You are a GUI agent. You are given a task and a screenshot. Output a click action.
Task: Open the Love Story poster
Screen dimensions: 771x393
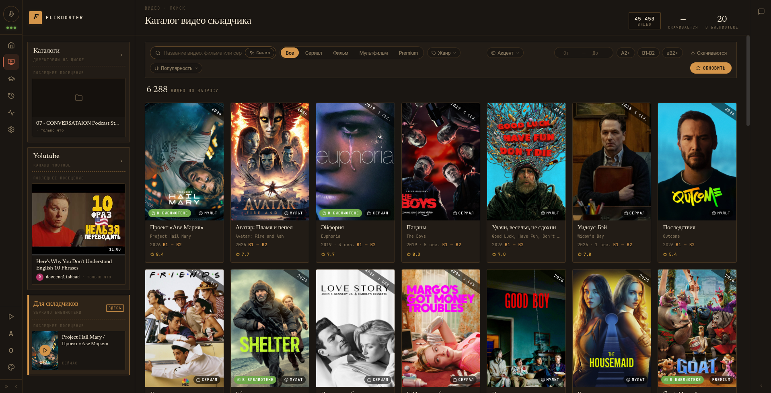pos(355,328)
